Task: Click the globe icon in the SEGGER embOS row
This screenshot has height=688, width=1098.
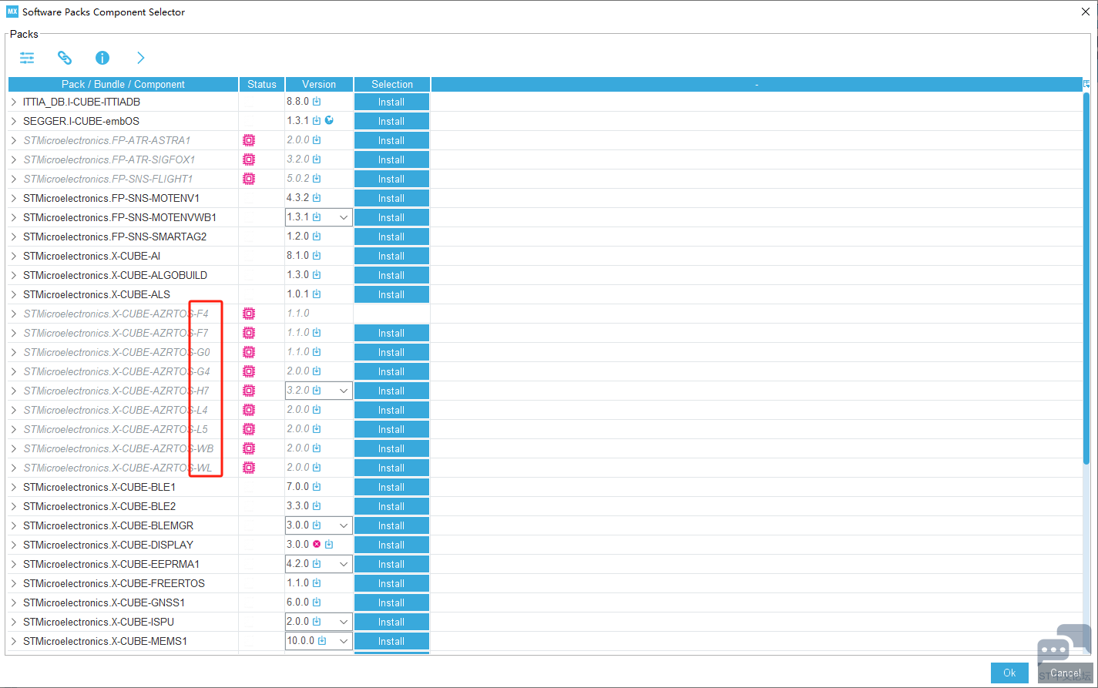Action: click(x=330, y=120)
